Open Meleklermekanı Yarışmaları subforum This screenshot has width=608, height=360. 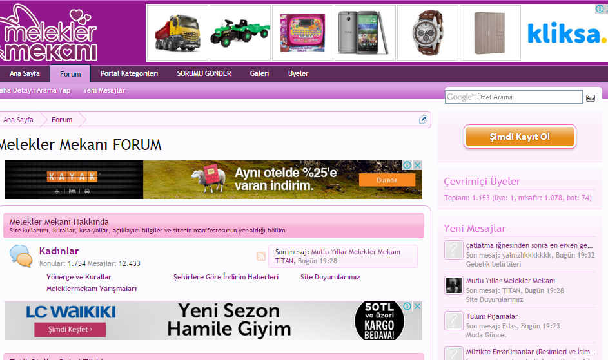(x=92, y=289)
